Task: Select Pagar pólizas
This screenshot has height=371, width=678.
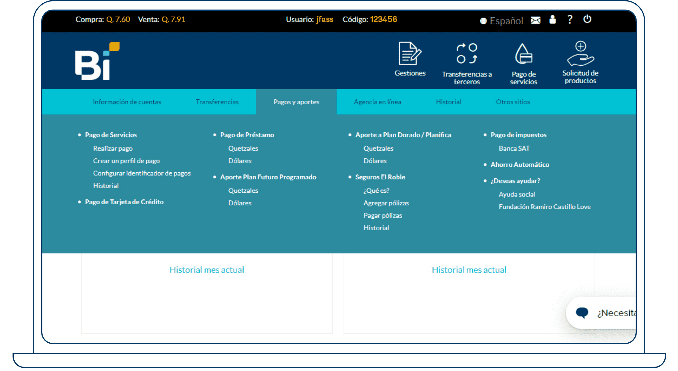Action: click(x=383, y=216)
